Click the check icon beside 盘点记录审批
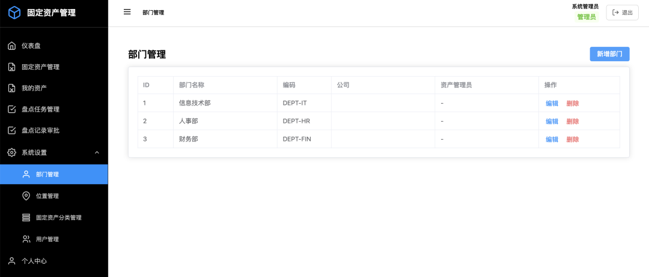Screen dimensions: 649x277 pyautogui.click(x=12, y=131)
